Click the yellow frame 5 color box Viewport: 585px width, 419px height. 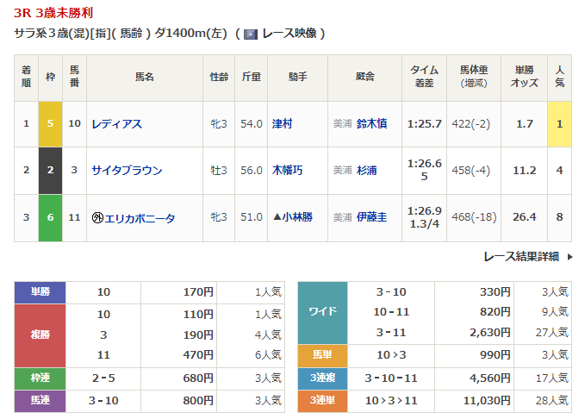[x=50, y=123]
